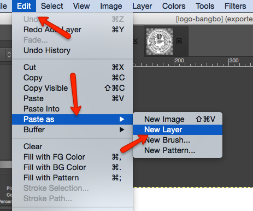This screenshot has height=211, width=253.
Task: Open the Layer menu in the menu bar
Action: (x=142, y=6)
